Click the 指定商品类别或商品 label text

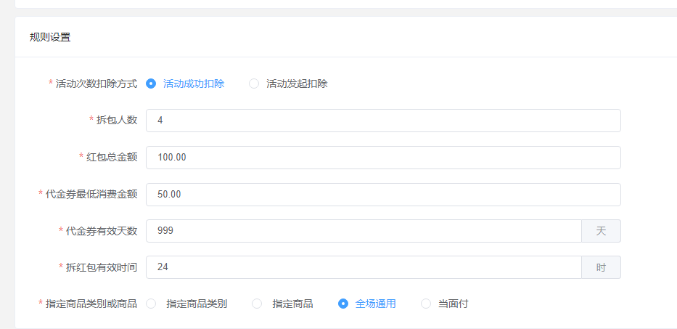click(91, 304)
